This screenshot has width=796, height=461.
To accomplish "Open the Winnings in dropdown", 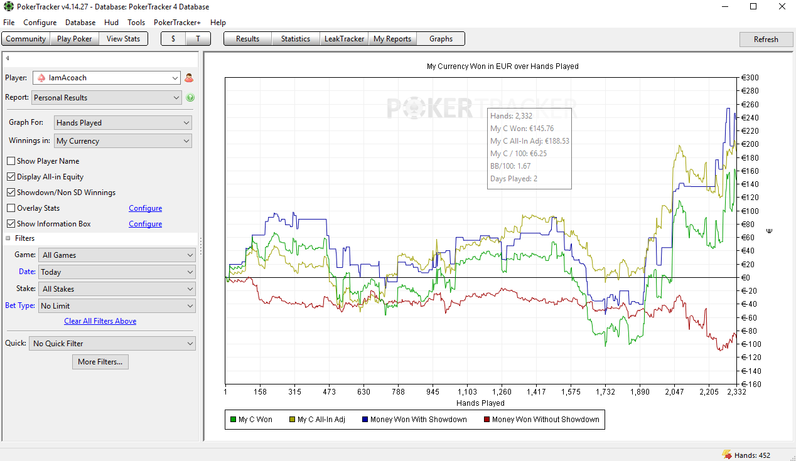I will point(123,141).
